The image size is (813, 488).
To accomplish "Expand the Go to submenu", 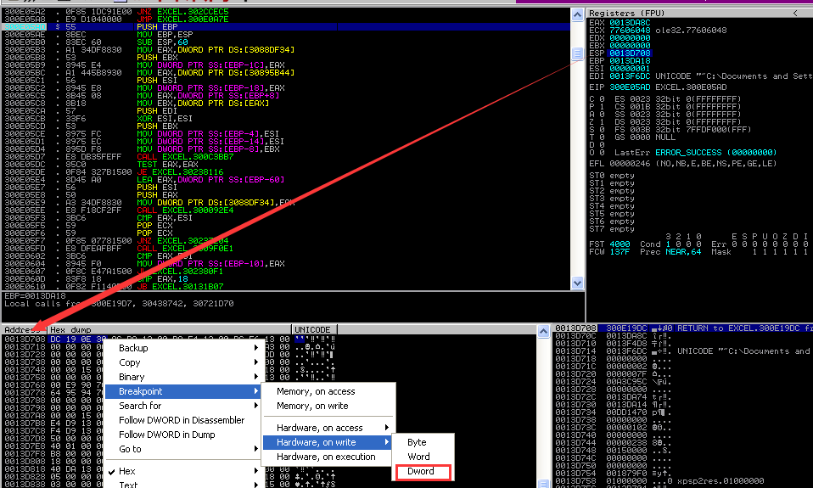I will [130, 449].
